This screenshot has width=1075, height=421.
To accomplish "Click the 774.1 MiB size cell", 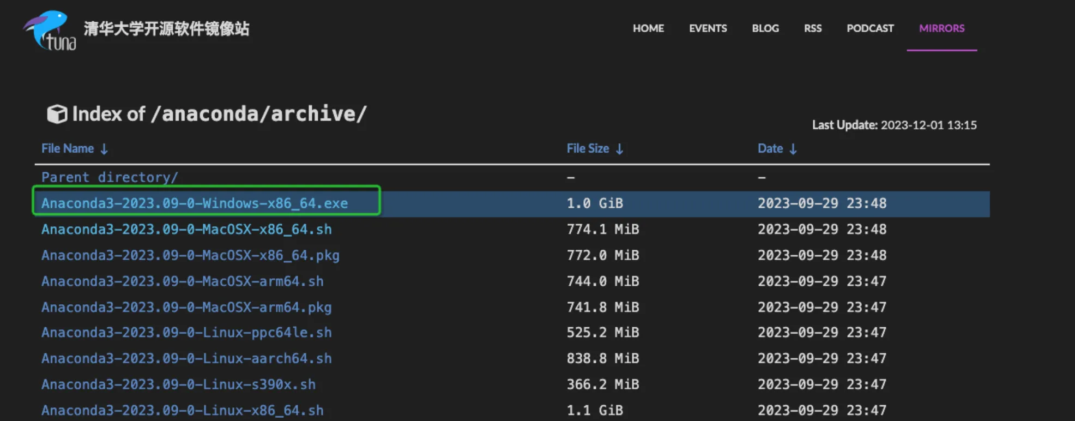I will click(x=603, y=230).
